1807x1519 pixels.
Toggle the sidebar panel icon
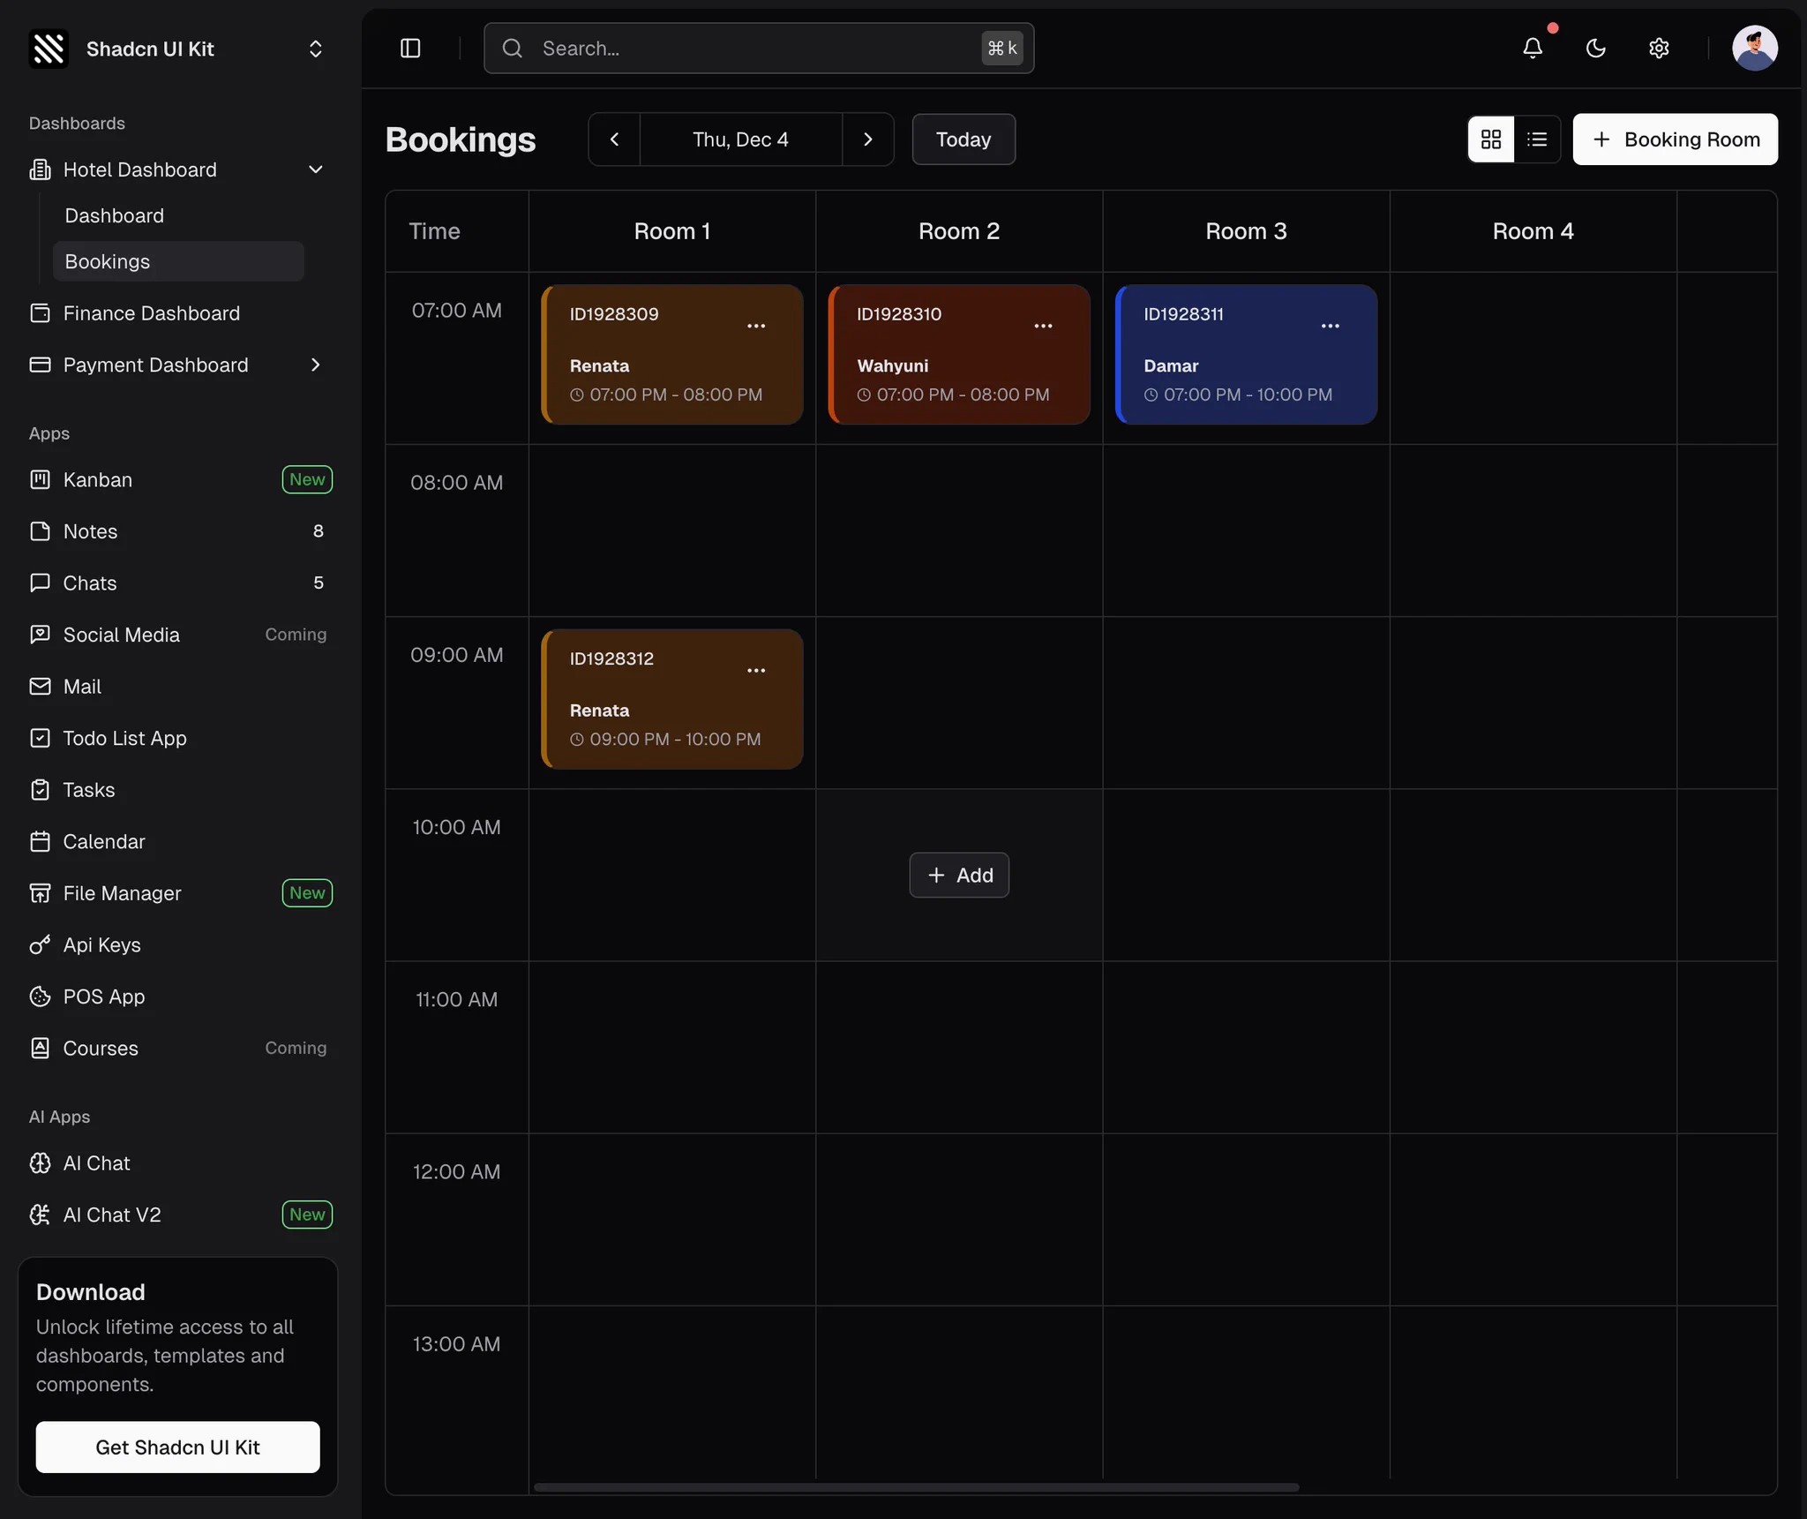[x=410, y=49]
